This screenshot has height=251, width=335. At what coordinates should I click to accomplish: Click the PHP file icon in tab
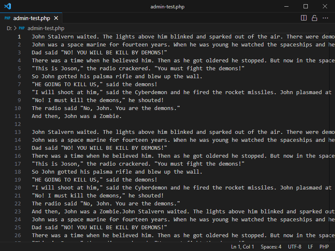tap(8, 18)
